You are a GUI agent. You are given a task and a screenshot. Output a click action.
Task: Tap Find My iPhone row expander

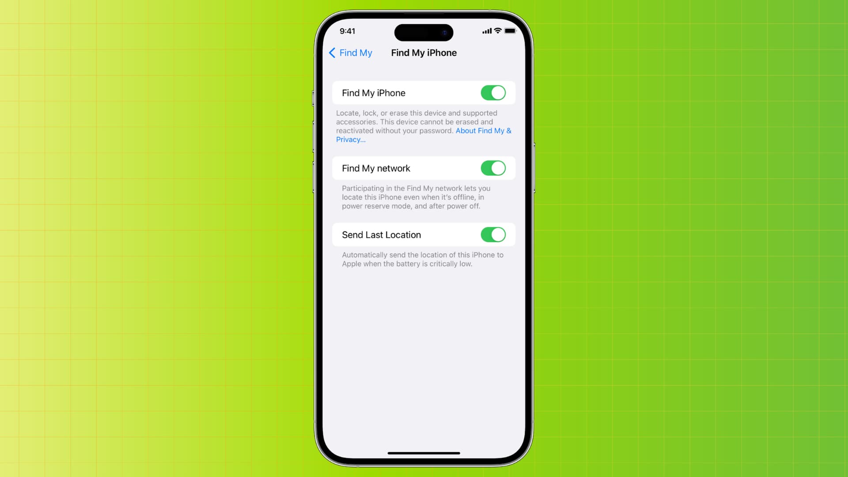424,93
